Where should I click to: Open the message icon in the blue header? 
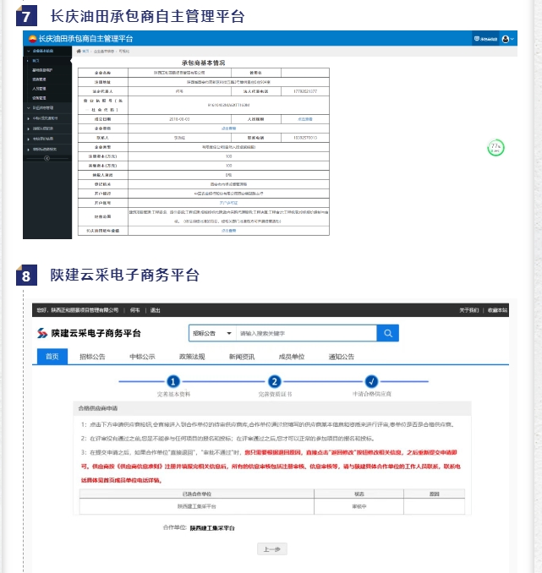tap(477, 39)
